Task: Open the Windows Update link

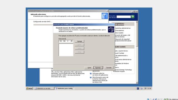Action: tap(119, 33)
